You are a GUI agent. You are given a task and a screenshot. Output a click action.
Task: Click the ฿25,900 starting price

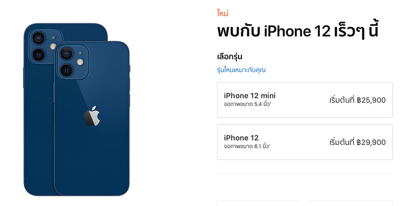(x=371, y=100)
